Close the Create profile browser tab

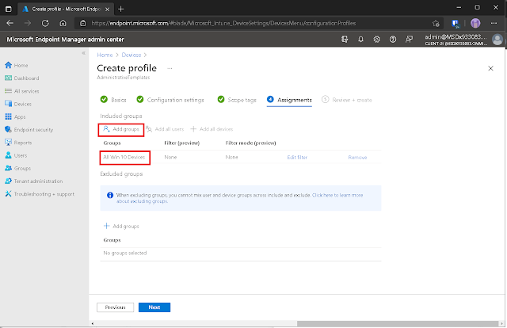coord(108,9)
